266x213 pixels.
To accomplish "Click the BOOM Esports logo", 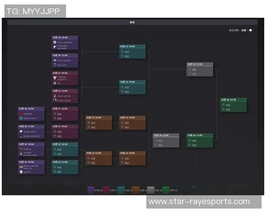I will (x=21, y=136).
